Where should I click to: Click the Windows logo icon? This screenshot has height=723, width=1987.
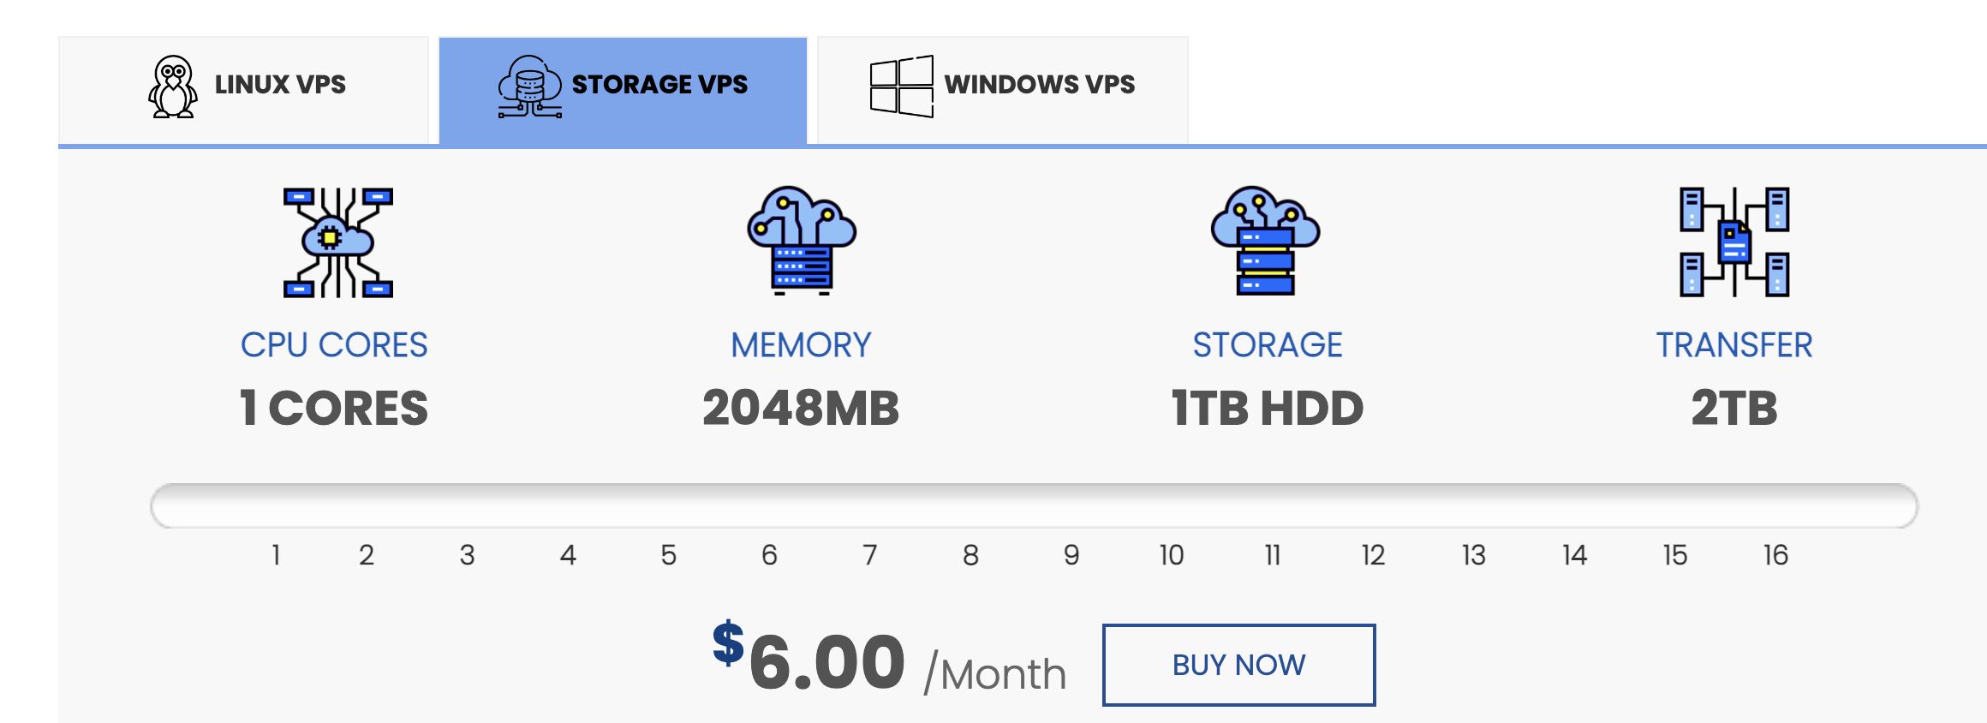901,87
